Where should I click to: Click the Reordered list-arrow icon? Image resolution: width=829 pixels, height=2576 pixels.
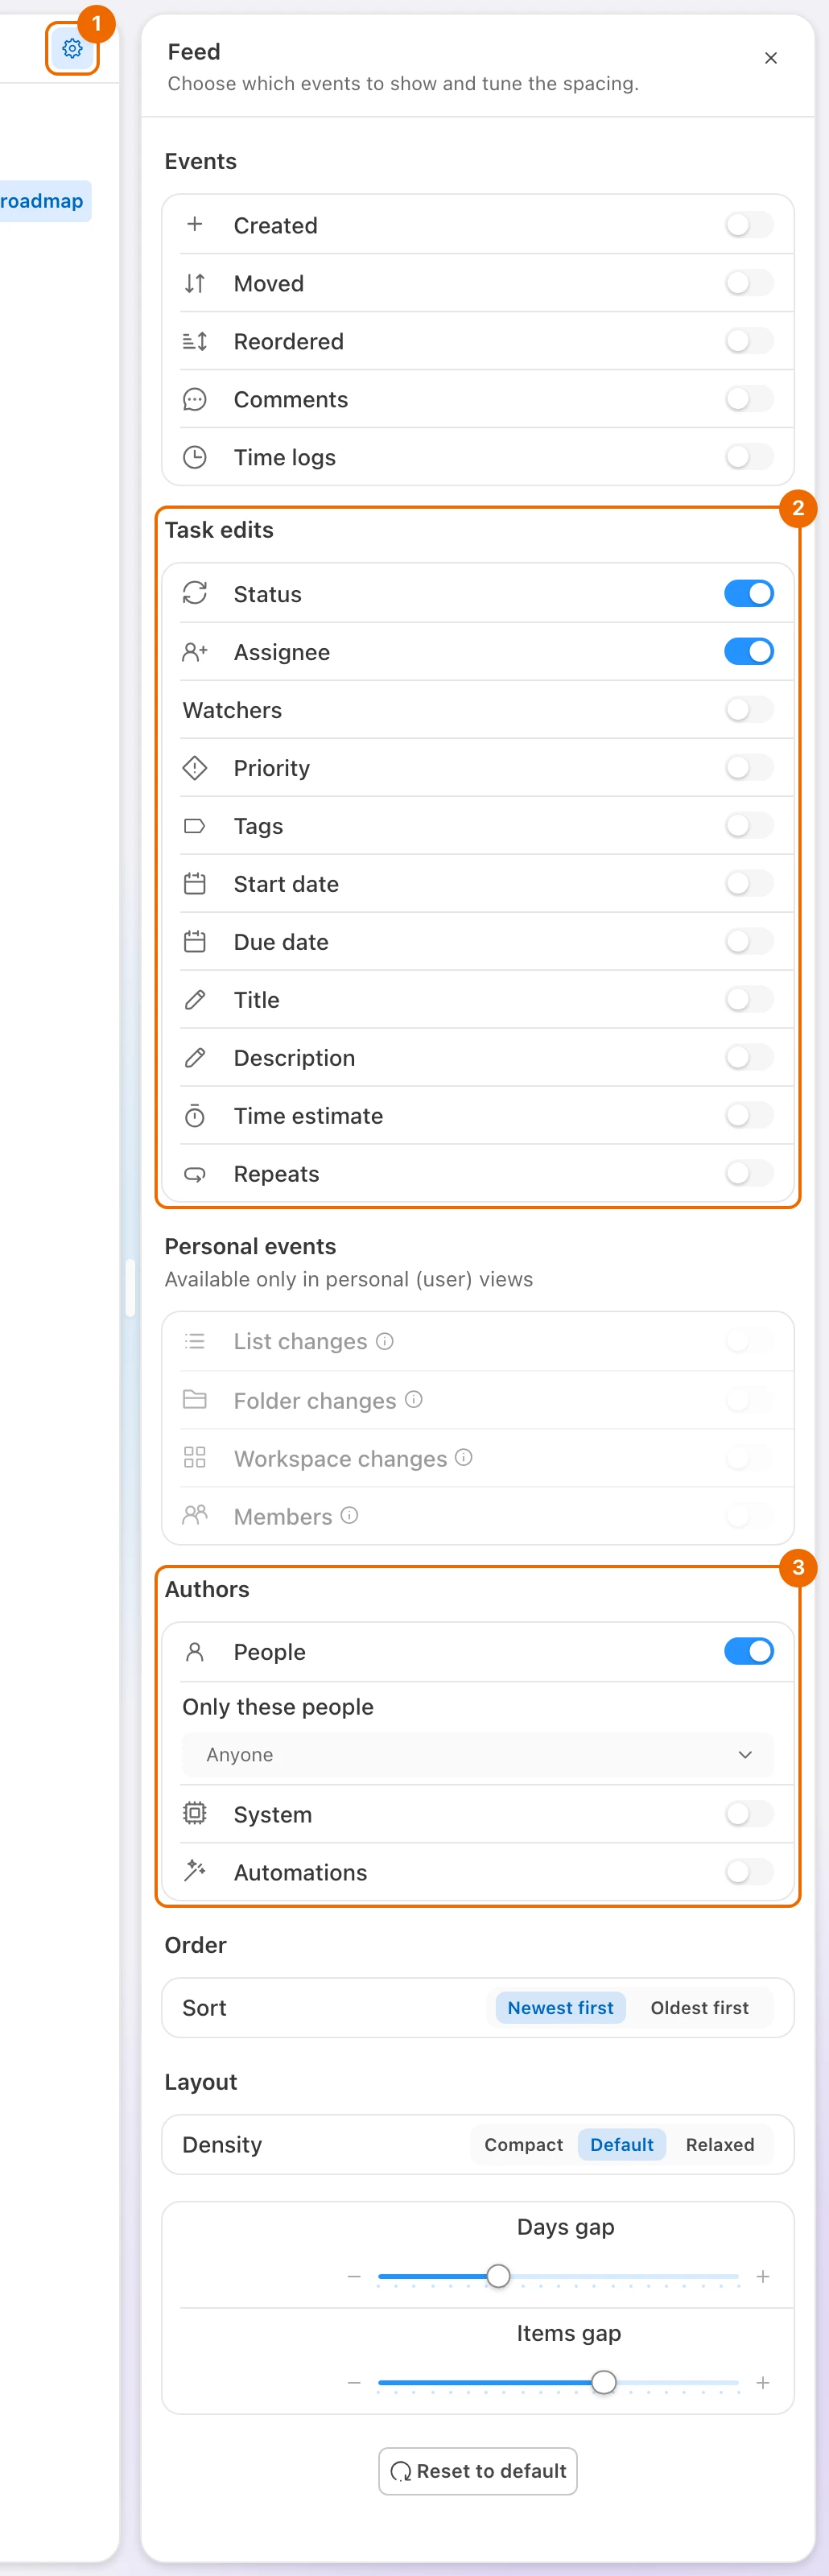coord(195,341)
